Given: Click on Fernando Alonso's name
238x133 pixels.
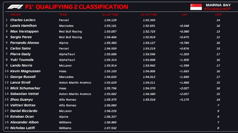Looking at the screenshot, I should pos(25,43).
